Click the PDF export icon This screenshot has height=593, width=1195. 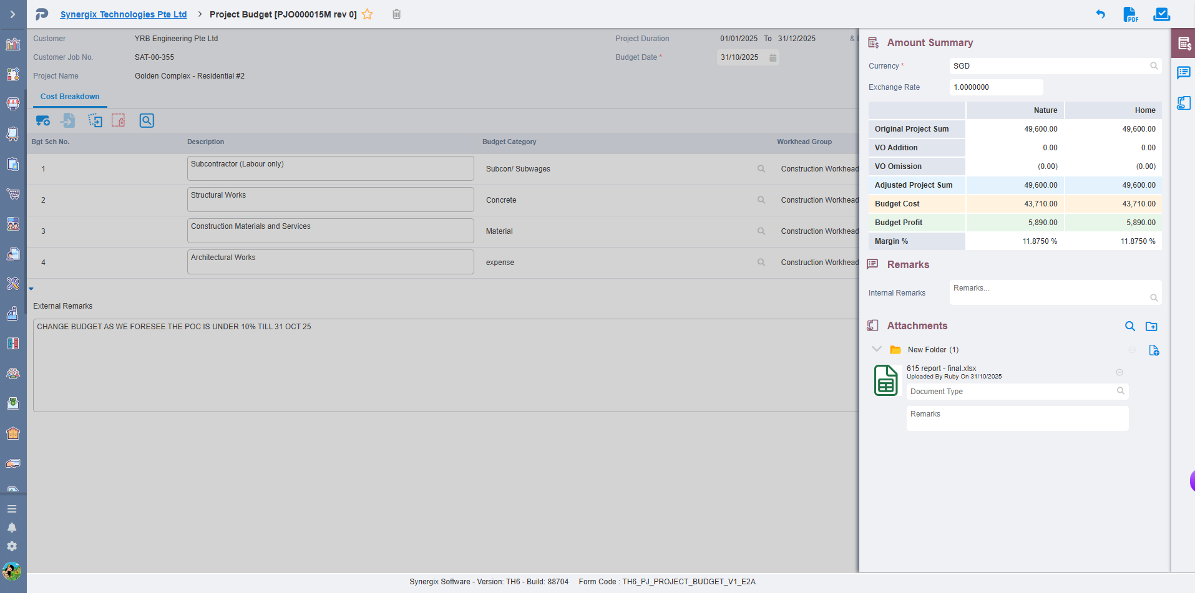click(x=1130, y=14)
